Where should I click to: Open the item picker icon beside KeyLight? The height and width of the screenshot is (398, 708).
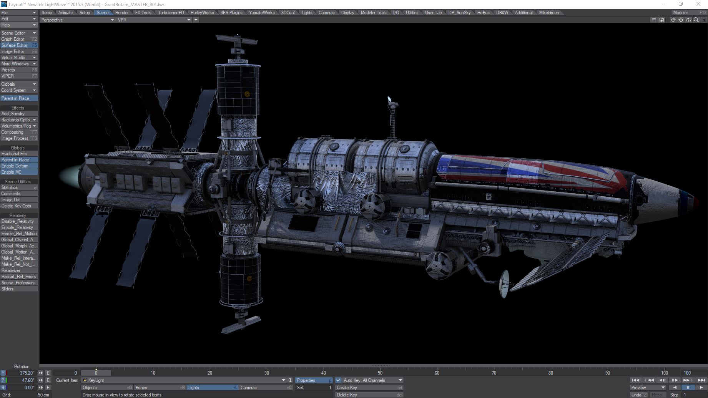[290, 380]
